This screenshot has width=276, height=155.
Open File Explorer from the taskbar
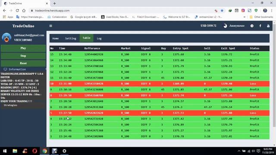[15, 151]
